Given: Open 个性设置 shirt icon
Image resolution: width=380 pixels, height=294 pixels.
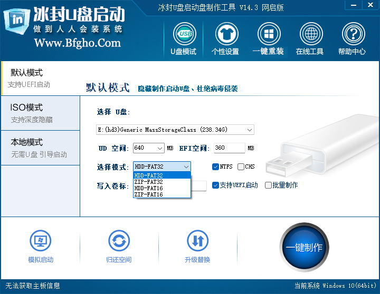Looking at the screenshot, I should [226, 34].
